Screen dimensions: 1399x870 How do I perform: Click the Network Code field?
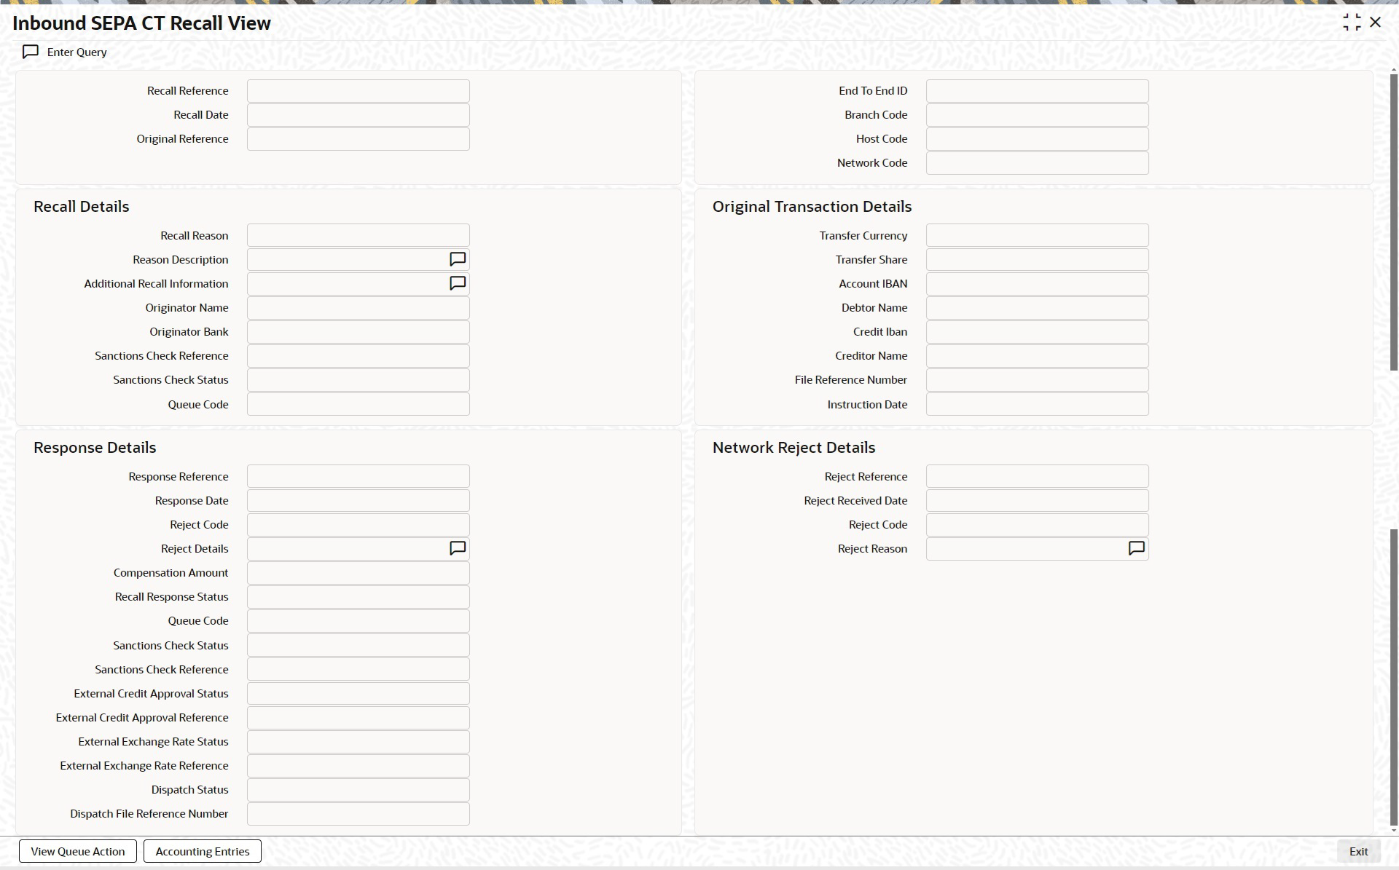(x=1037, y=163)
